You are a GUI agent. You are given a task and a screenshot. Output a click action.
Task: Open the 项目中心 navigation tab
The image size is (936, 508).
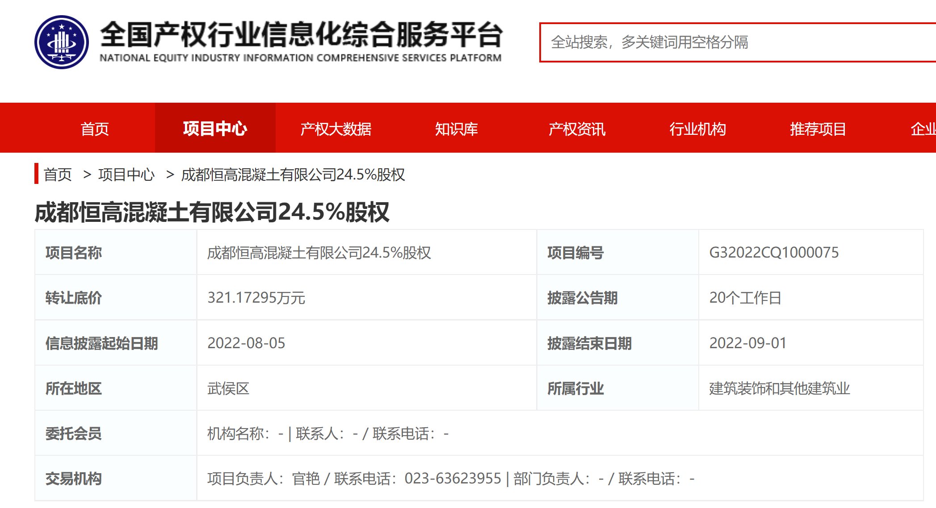[215, 129]
